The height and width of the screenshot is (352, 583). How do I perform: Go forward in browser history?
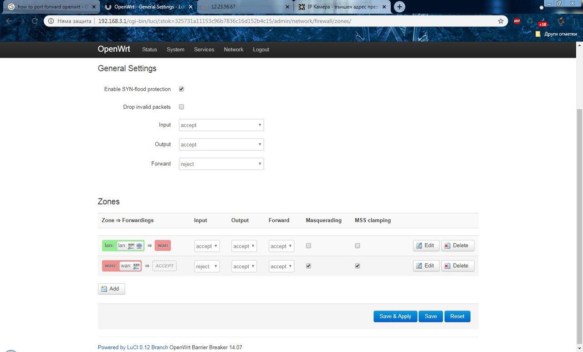(22, 21)
